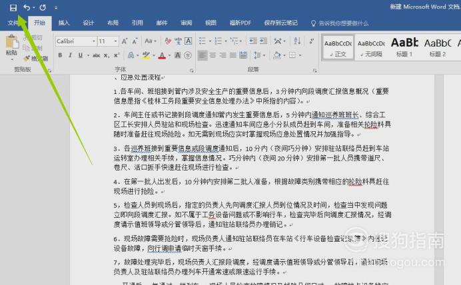This screenshot has width=461, height=285.
Task: Apply paragraph Shading paint bucket color
Action: 277,55
